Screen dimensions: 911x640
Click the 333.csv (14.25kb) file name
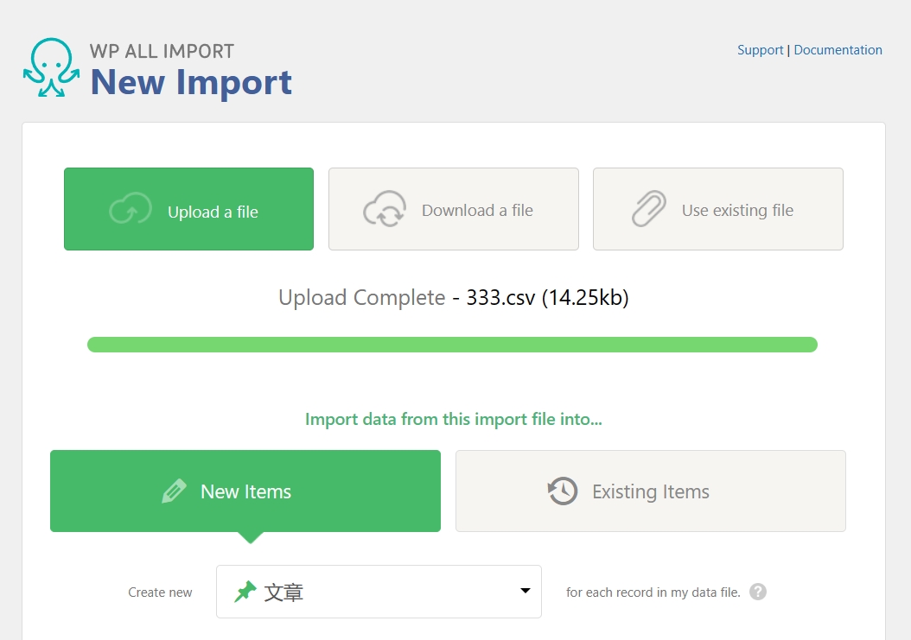point(547,297)
